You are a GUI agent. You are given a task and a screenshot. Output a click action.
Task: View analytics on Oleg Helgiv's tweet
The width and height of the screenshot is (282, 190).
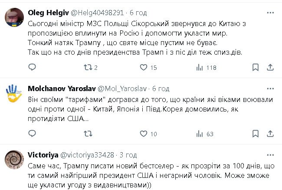200,67
